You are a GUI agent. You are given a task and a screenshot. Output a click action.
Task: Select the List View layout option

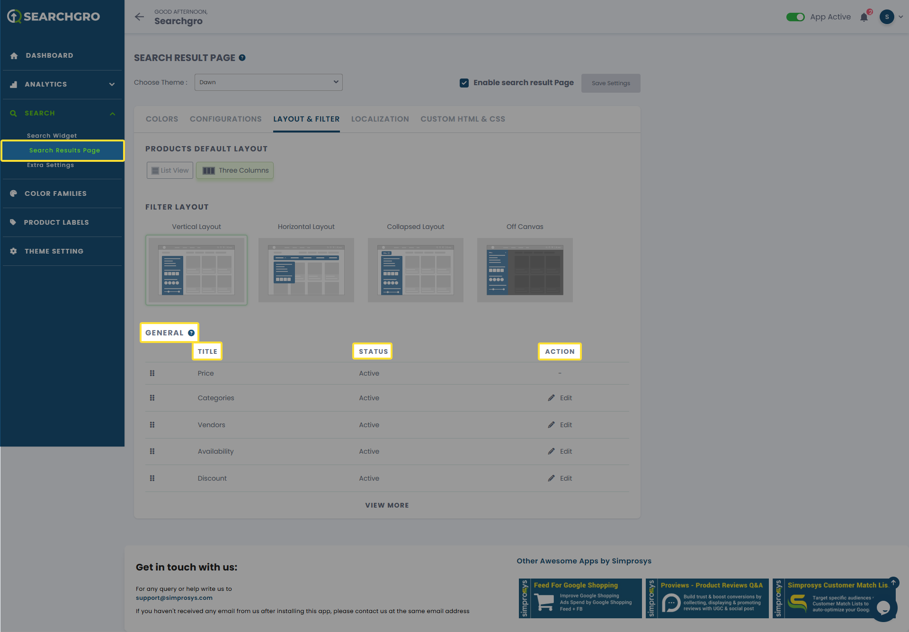pos(170,170)
